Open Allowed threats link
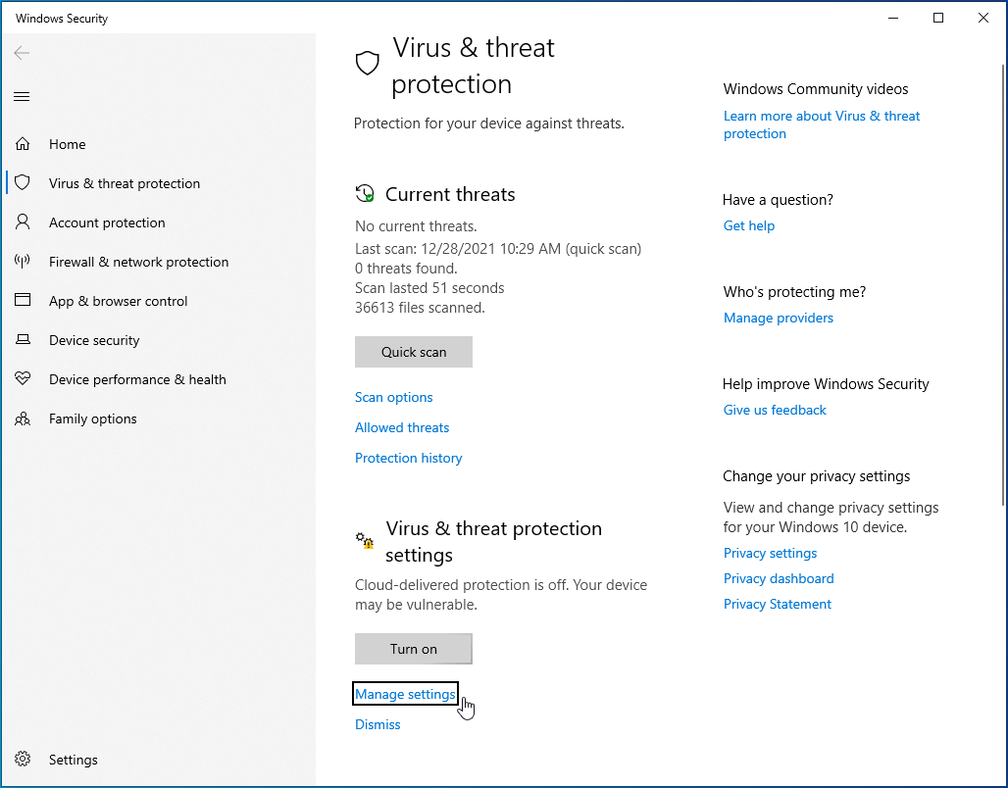 [402, 427]
